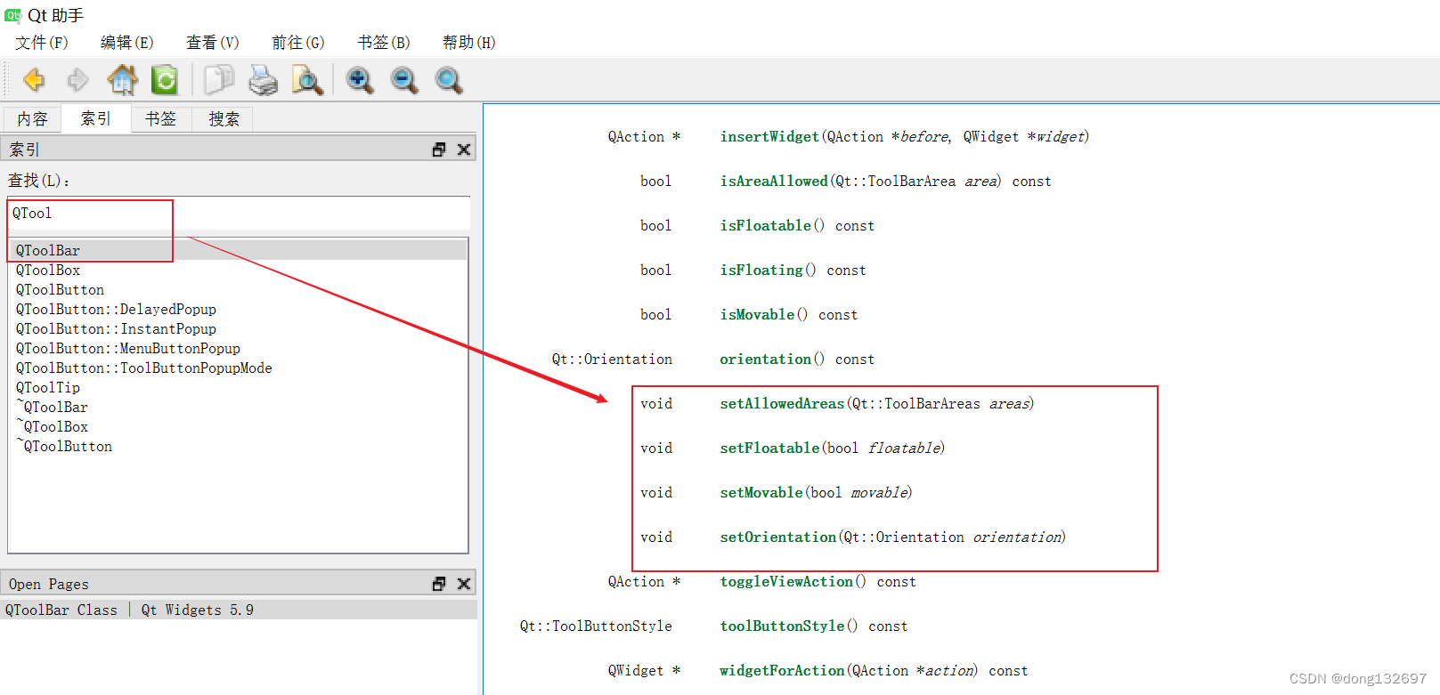Open the 前往(G) menu
Image resolution: width=1440 pixels, height=695 pixels.
coord(298,43)
